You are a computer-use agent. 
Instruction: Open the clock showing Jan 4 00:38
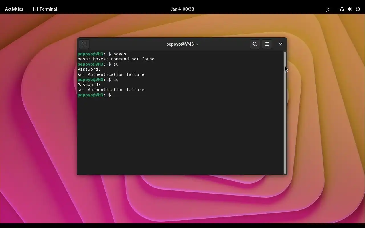point(182,9)
